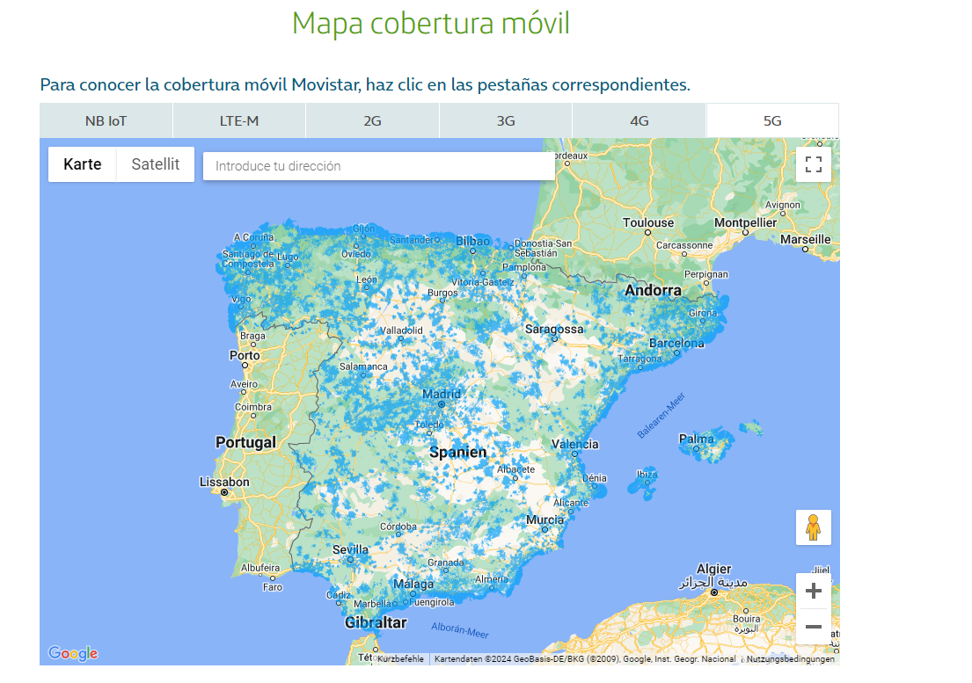Switch to the 4G coverage tab
This screenshot has height=683, width=972.
(639, 120)
